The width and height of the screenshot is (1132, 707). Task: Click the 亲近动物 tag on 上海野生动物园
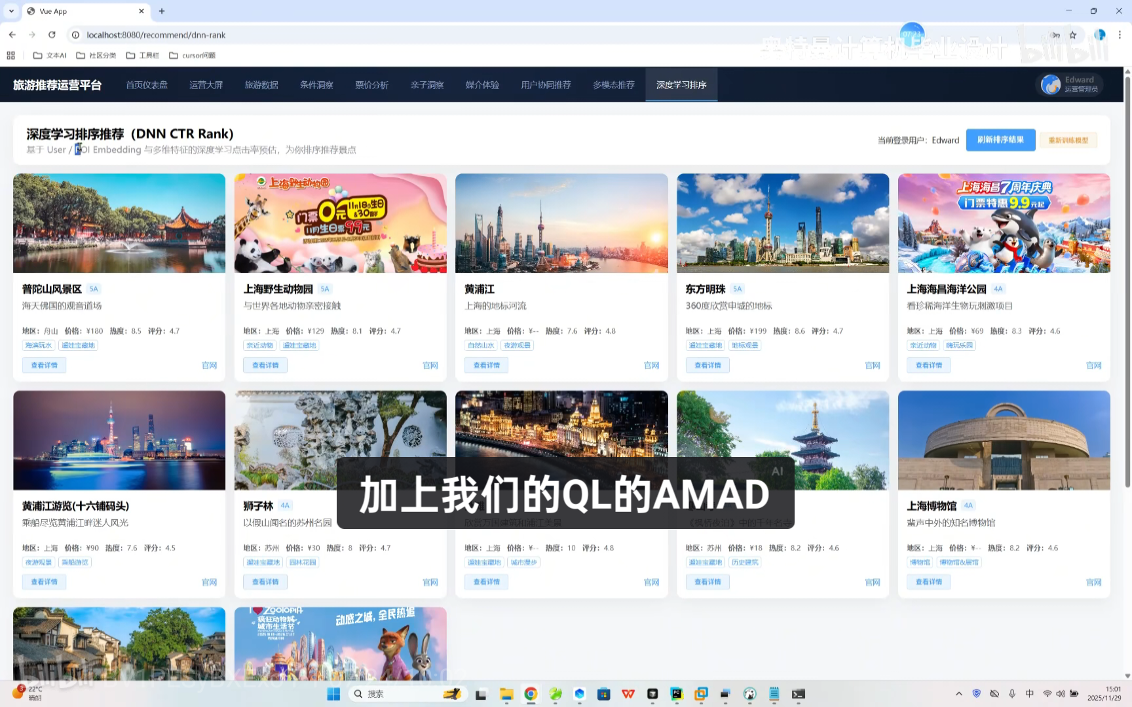(x=259, y=345)
